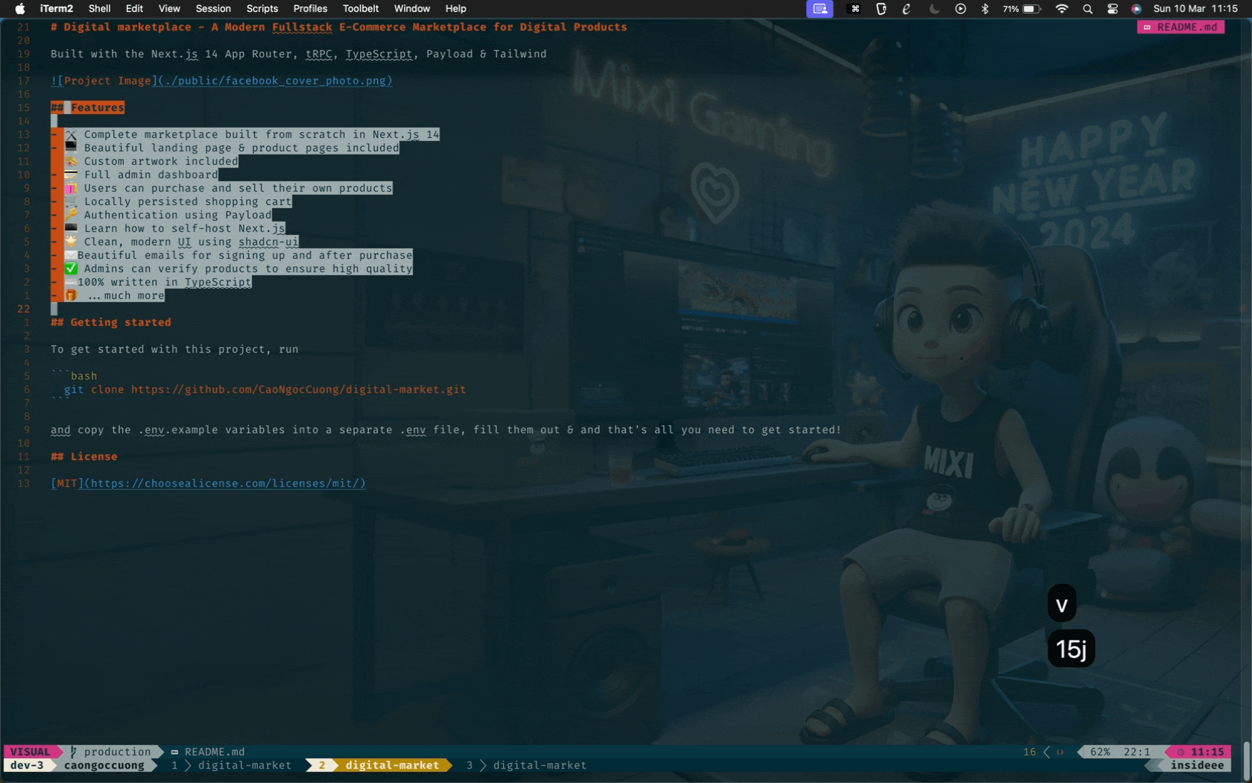Click the date and time Sun 10 Mar 11:15
This screenshot has height=783, width=1252.
pos(1195,9)
